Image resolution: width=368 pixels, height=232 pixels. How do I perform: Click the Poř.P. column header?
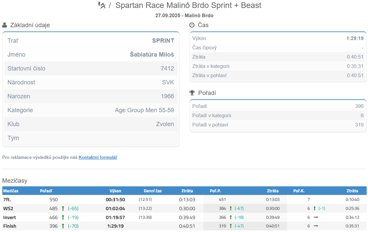[x=215, y=191]
